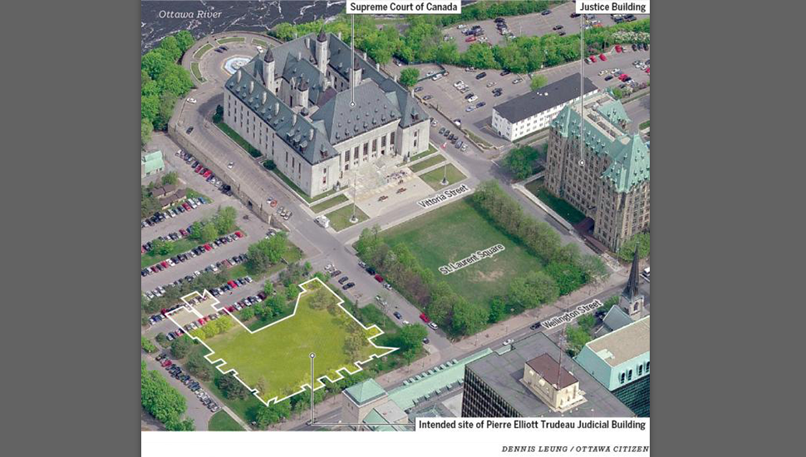Click the St. Laurent Square label

(471, 258)
